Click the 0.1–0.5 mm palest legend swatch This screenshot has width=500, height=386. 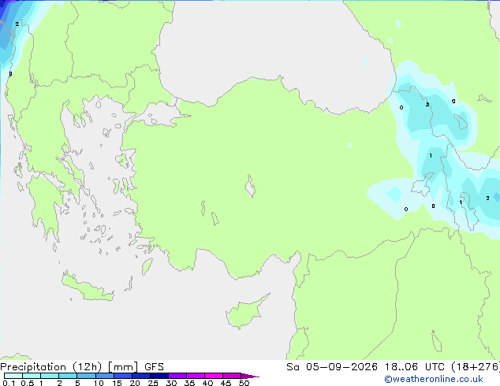(x=13, y=376)
